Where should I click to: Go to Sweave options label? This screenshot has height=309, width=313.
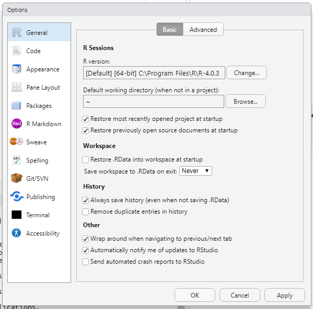coord(37,142)
